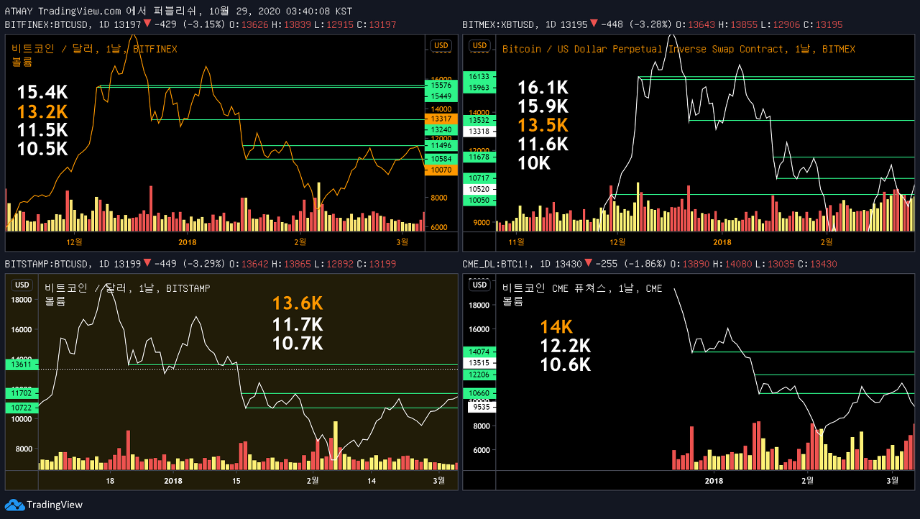
Task: Click the orange 13.5K annotation text
Action: coord(543,126)
